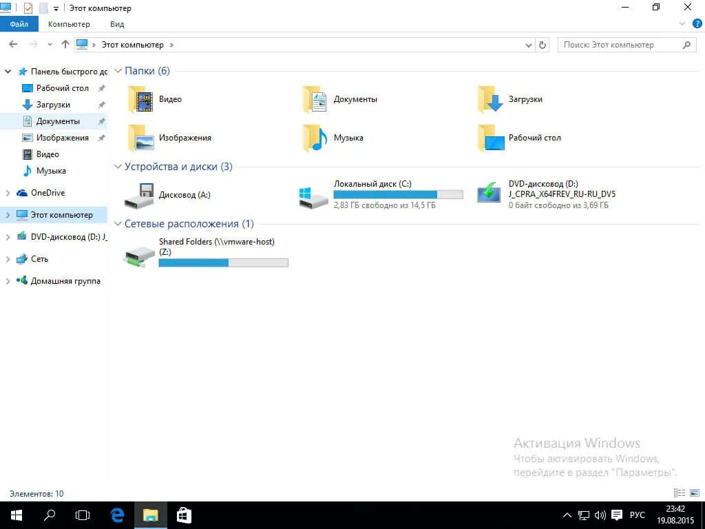This screenshot has height=529, width=705.
Task: Select Загрузки in the navigation pane
Action: coord(53,105)
